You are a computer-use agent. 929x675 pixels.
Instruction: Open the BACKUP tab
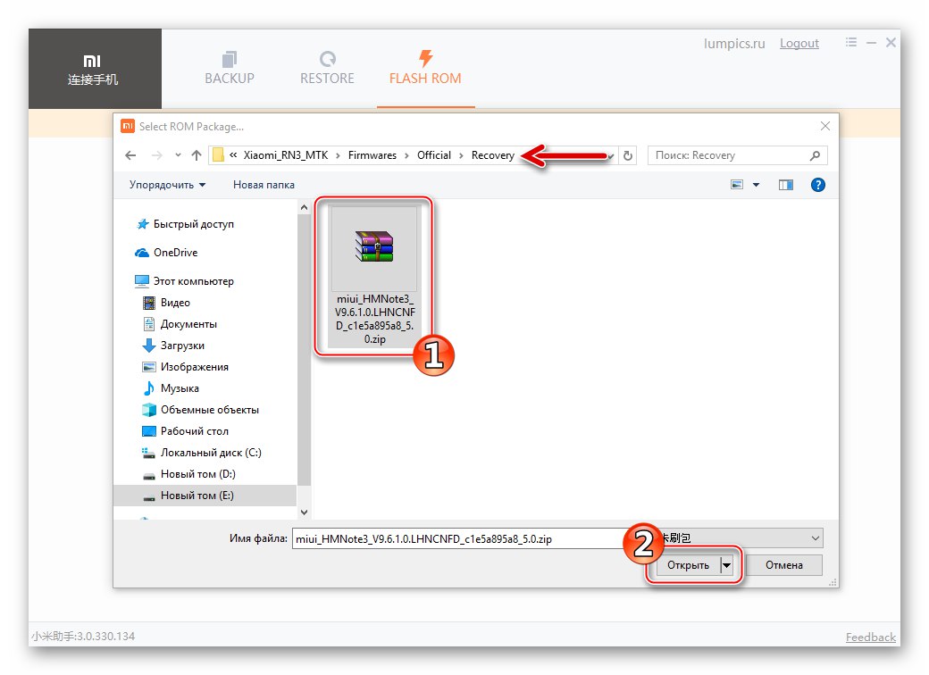click(x=230, y=68)
